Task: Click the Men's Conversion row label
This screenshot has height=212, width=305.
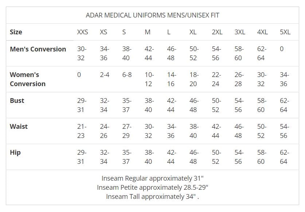Action: (38, 49)
